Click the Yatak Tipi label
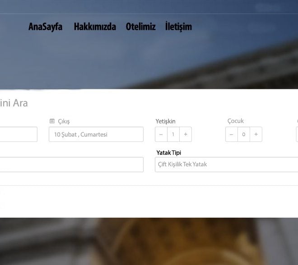 pyautogui.click(x=168, y=153)
